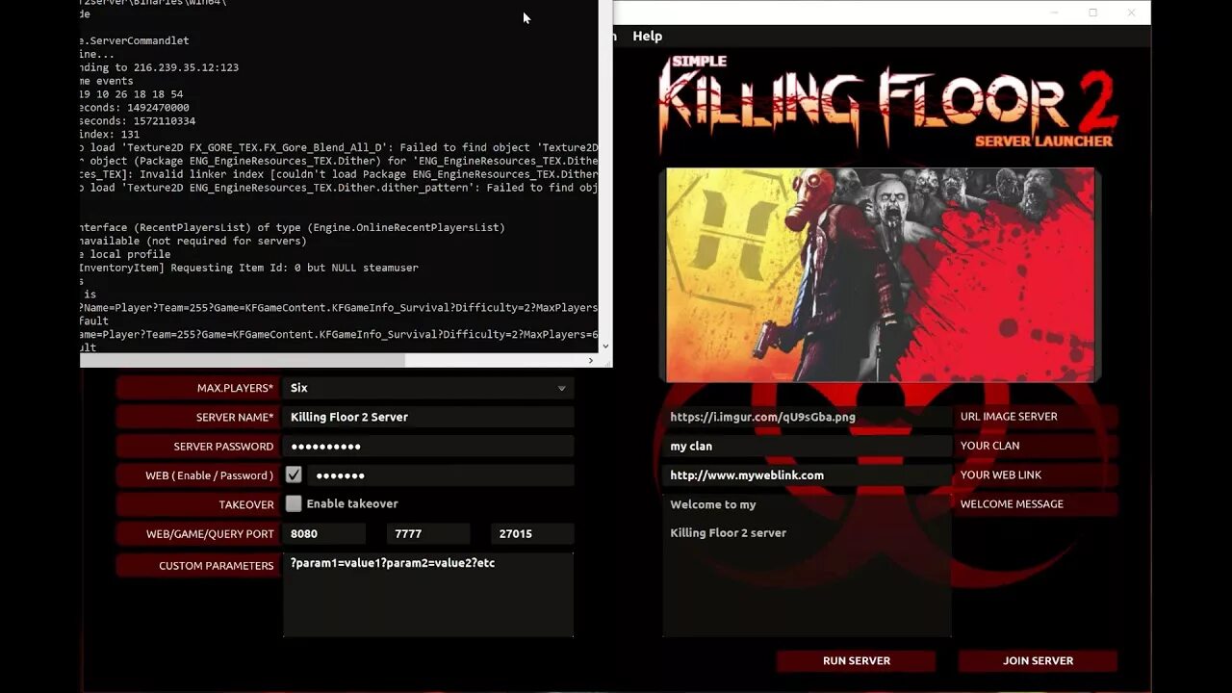Click the console horizontal scrollbar
1232x693 pixels.
[x=243, y=360]
